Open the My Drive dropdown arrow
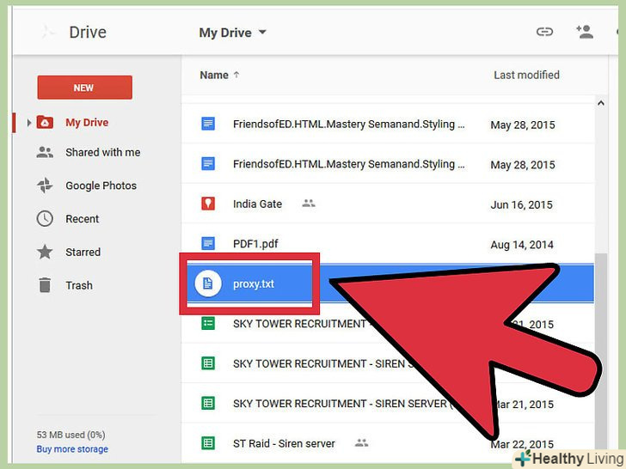This screenshot has width=626, height=469. [x=262, y=32]
